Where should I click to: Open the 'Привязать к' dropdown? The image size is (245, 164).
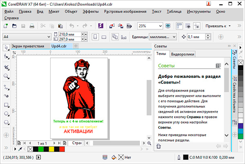coord(218,26)
